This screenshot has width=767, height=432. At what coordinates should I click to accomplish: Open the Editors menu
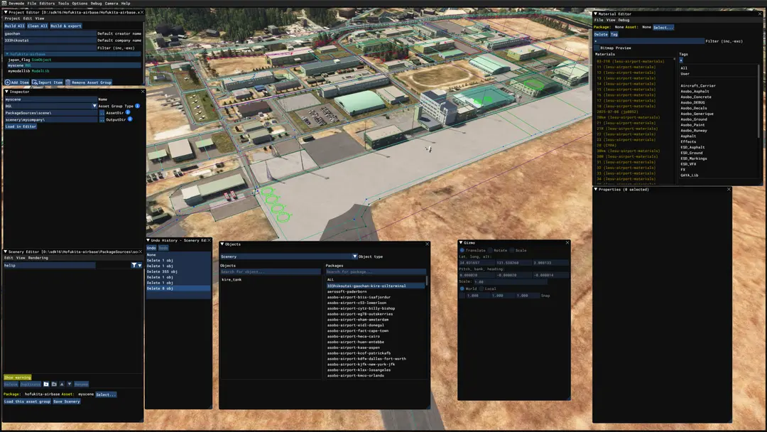[47, 3]
